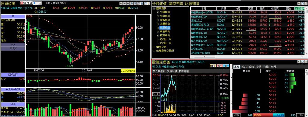Click the K chart type button
The image size is (308, 117).
13,16
